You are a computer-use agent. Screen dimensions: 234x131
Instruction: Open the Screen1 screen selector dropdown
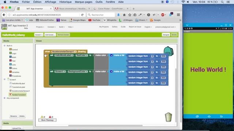[39, 35]
